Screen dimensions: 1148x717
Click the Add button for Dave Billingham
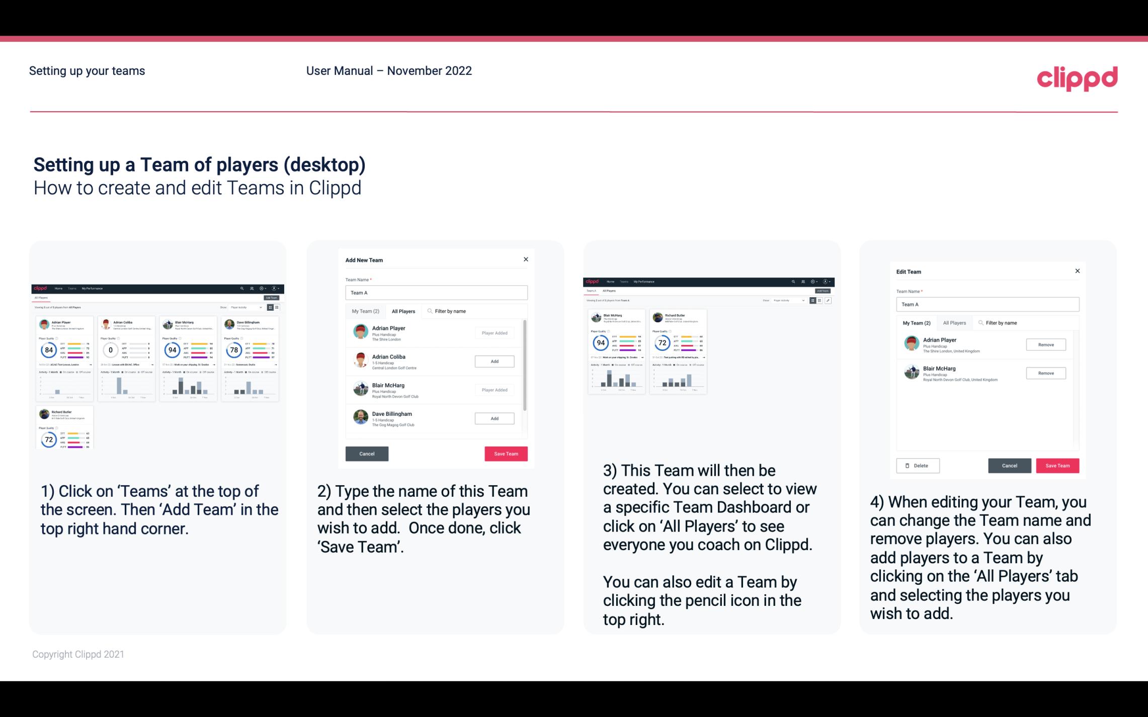pyautogui.click(x=494, y=417)
